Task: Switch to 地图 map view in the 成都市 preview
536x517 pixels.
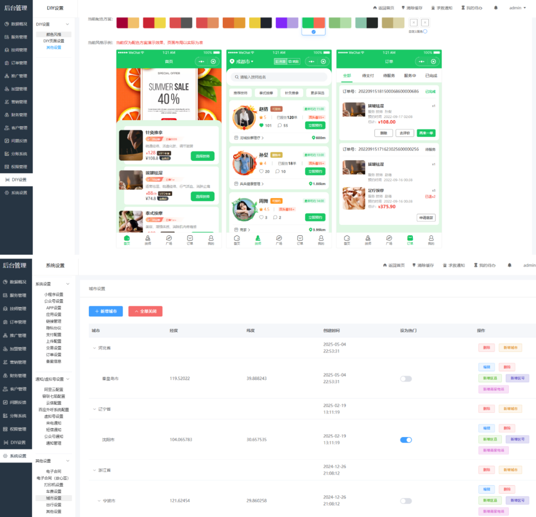Action: (294, 62)
